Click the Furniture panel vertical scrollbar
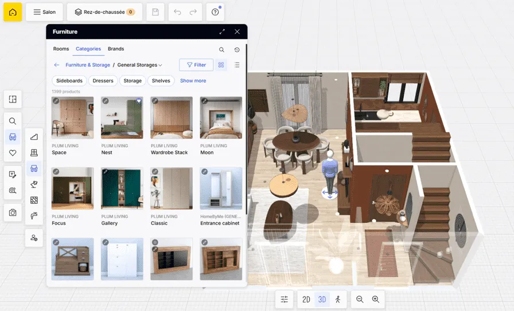The width and height of the screenshot is (514, 311). tap(246, 129)
